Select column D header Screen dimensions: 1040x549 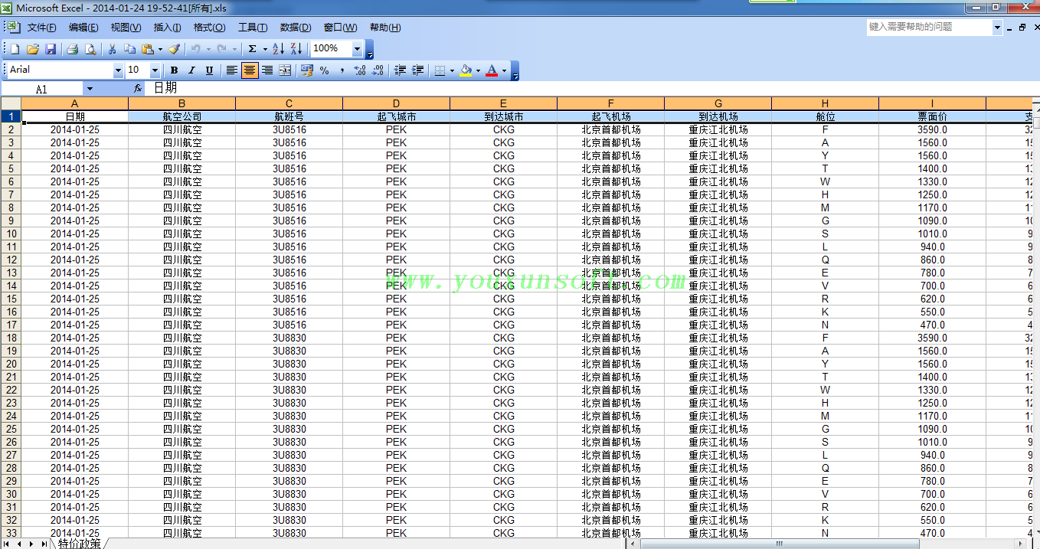pos(396,103)
